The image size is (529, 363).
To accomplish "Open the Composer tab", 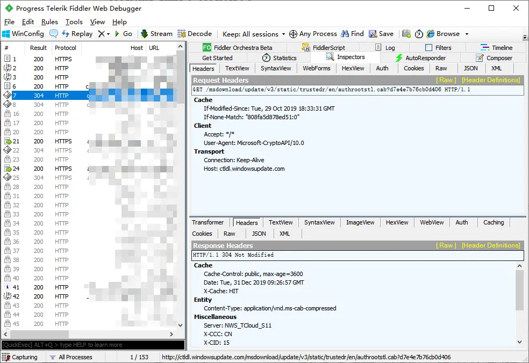I will [x=494, y=58].
